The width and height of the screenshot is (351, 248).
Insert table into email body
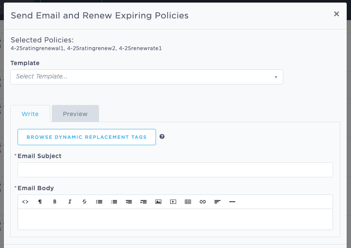point(188,202)
